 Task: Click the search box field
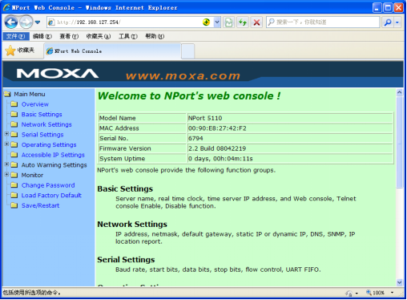pyautogui.click(x=323, y=22)
